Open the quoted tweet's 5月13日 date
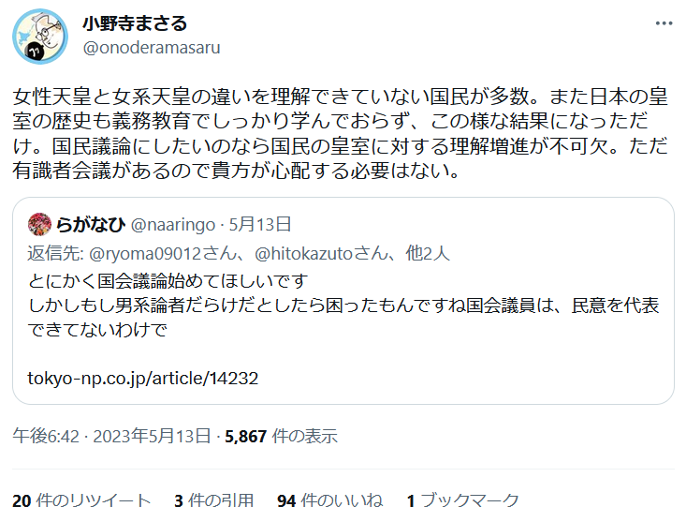Image resolution: width=686 pixels, height=507 pixels. pos(260,224)
